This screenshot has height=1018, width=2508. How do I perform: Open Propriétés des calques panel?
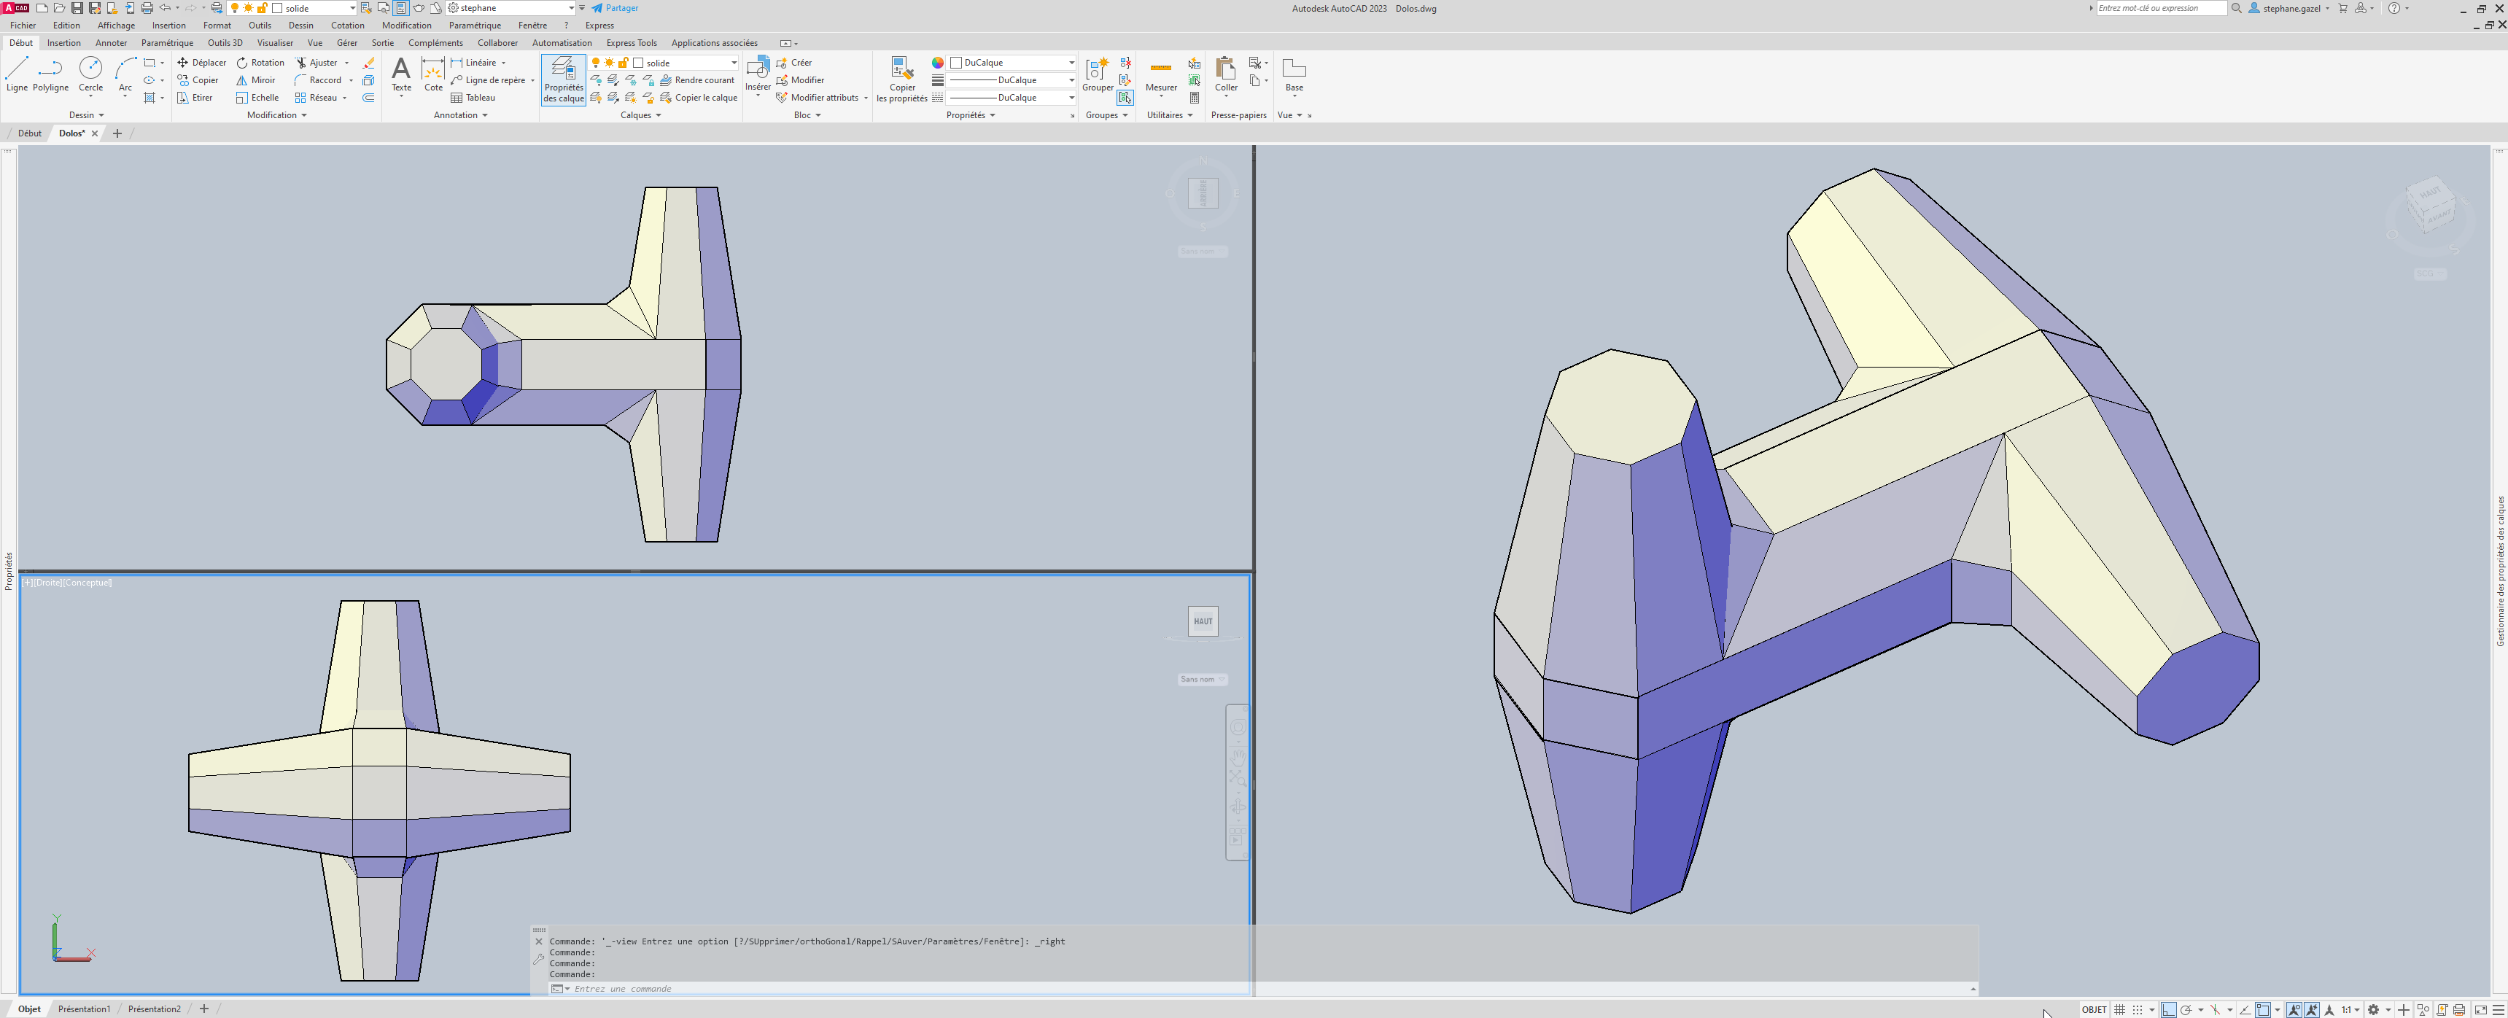(x=563, y=79)
